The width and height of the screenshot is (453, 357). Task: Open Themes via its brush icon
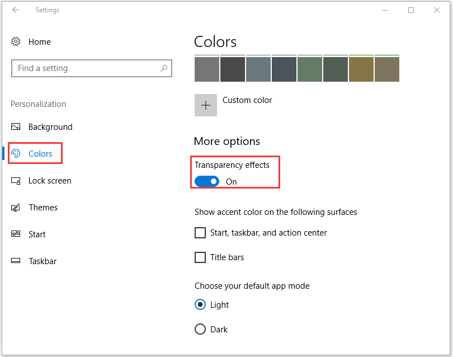(16, 208)
